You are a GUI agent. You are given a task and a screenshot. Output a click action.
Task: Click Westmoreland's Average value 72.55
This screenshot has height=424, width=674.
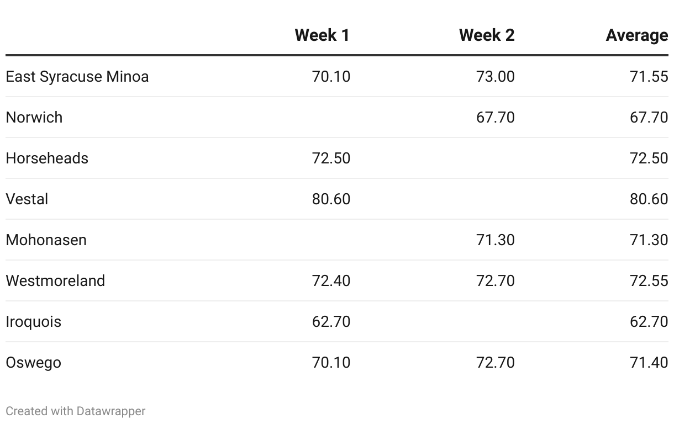click(649, 280)
